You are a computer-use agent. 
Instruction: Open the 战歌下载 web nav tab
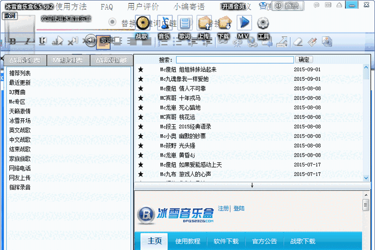click(303, 241)
